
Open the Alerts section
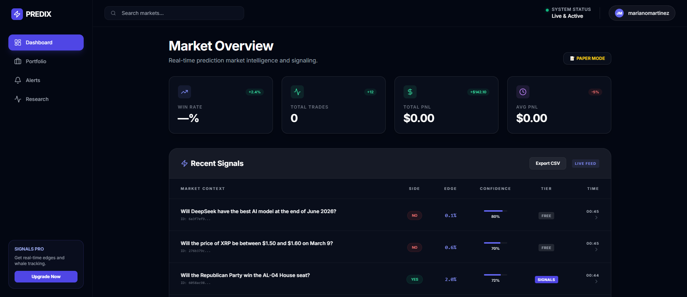pyautogui.click(x=46, y=80)
